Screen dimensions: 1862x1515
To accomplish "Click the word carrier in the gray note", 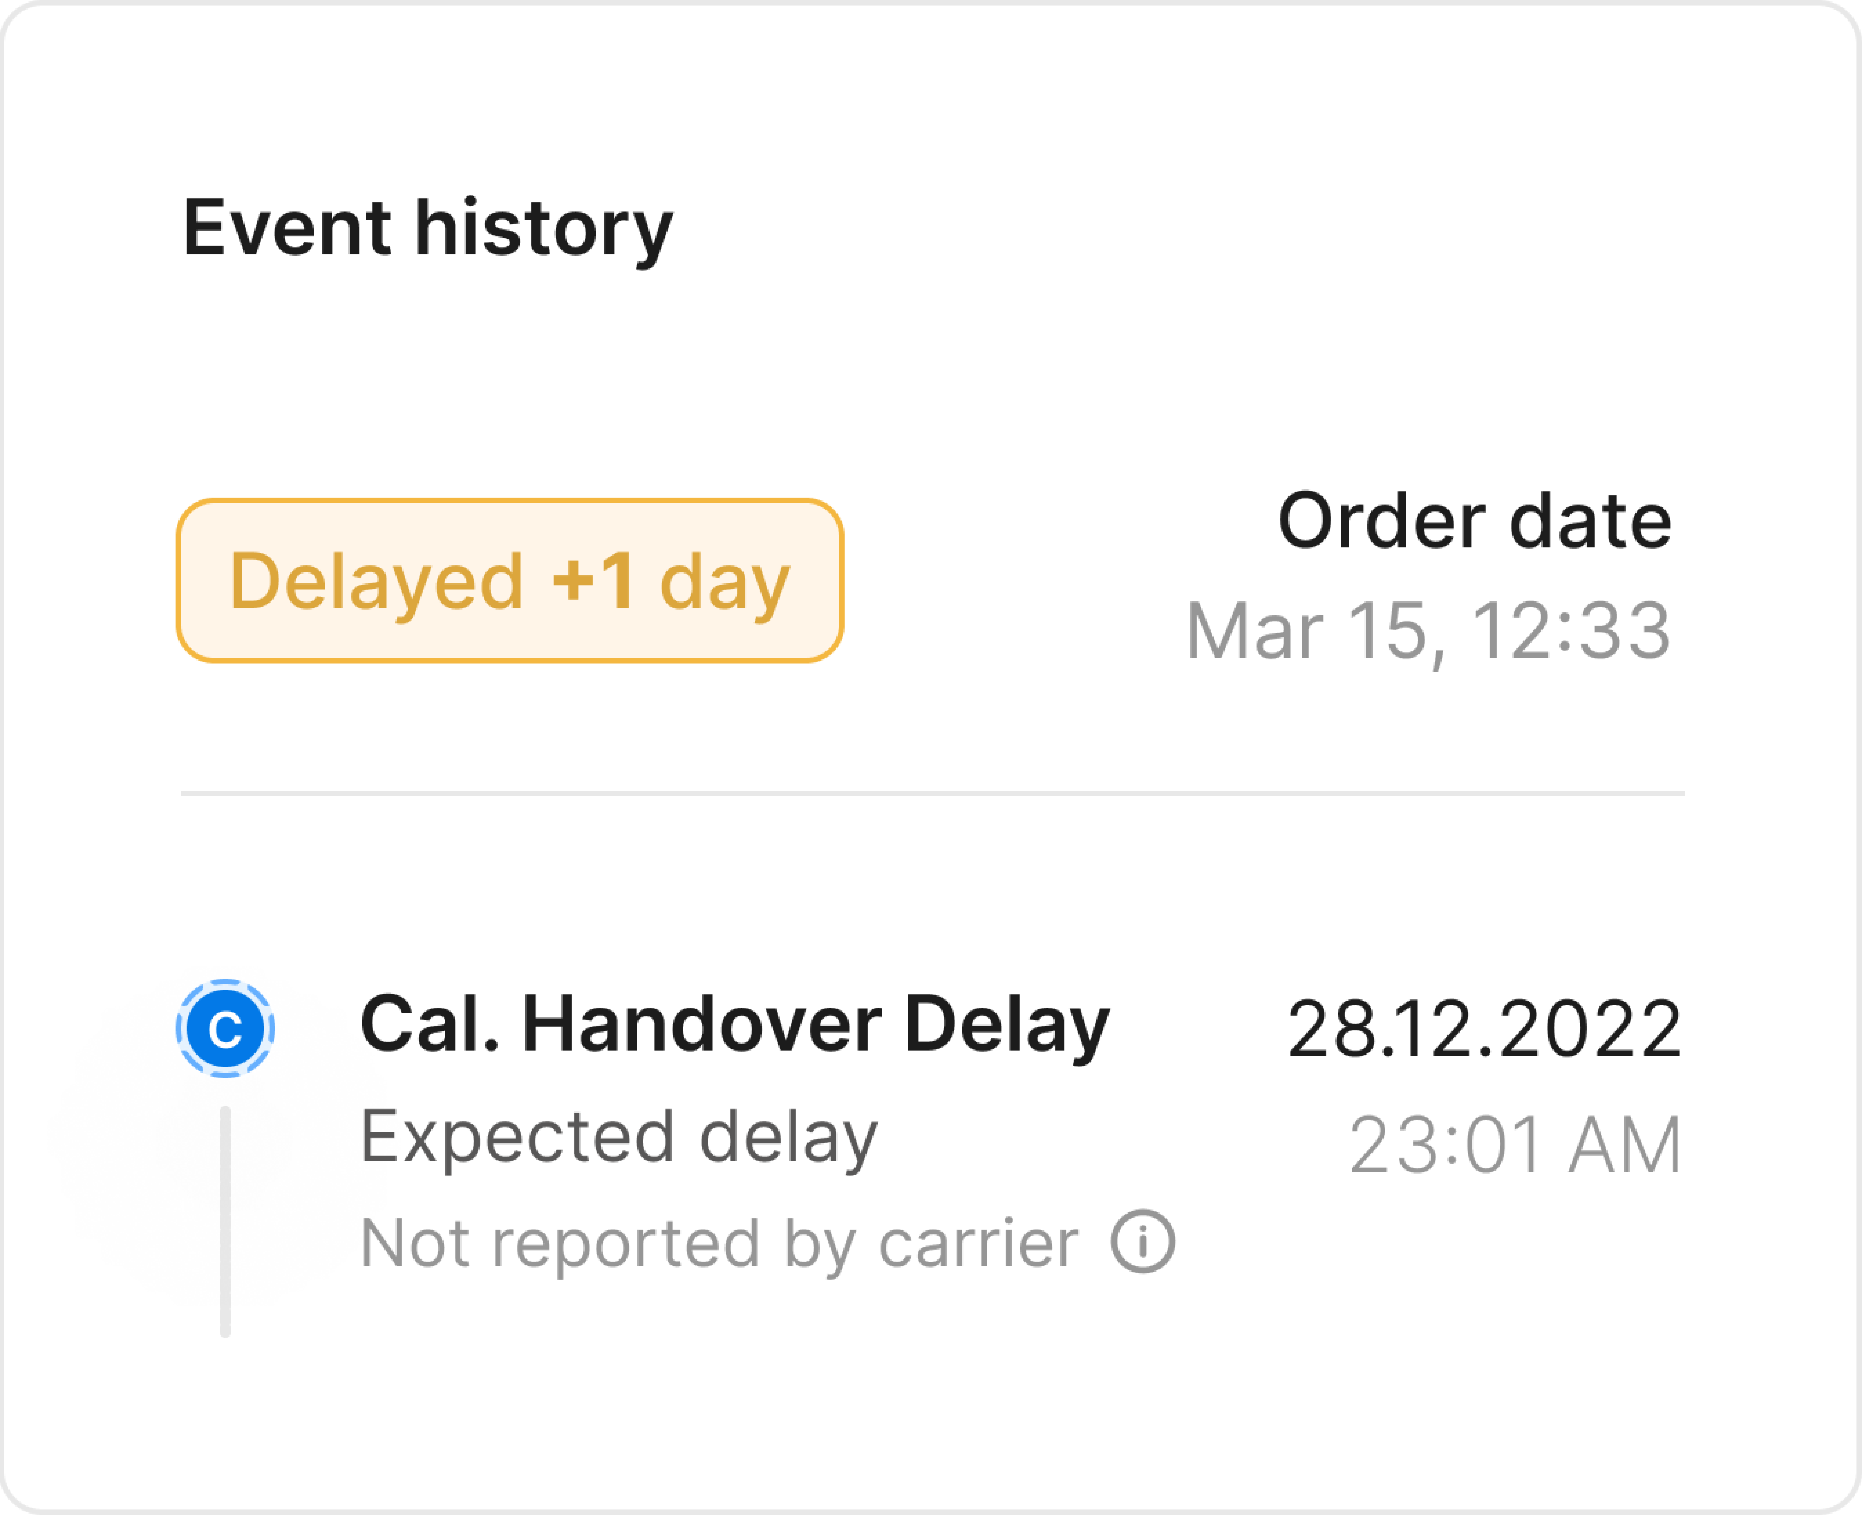I will click(977, 1243).
